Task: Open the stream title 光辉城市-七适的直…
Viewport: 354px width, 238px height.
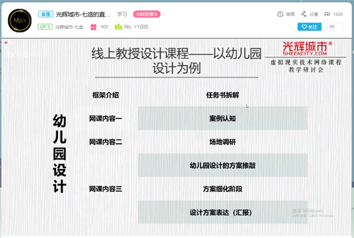Action: click(x=83, y=14)
